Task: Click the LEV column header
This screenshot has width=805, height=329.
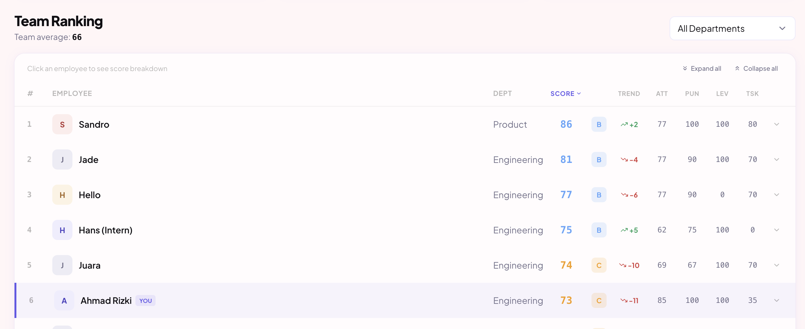Action: tap(722, 93)
